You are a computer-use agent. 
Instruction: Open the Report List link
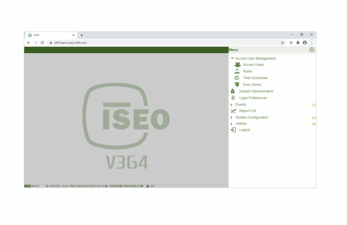pos(247,111)
